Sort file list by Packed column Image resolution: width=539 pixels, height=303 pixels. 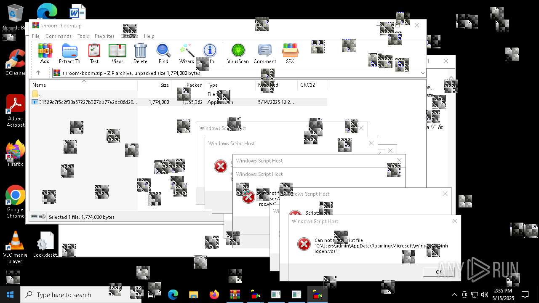(188, 85)
